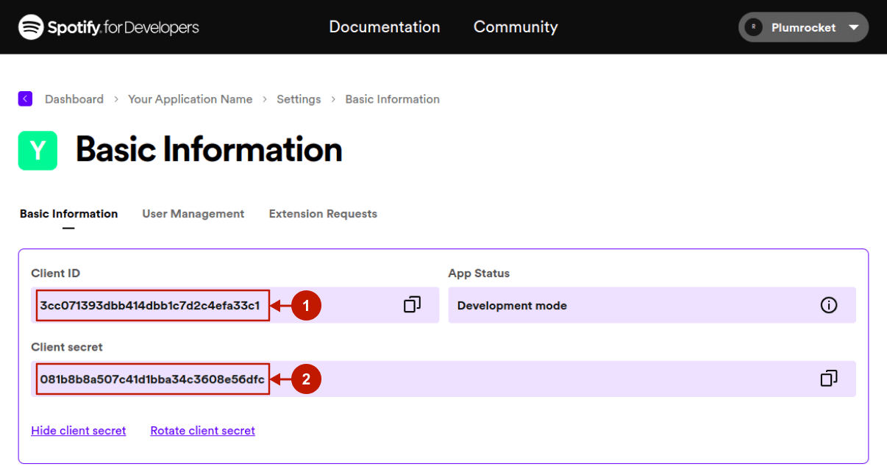This screenshot has height=469, width=887.
Task: Switch to the Extension Requests tab
Action: coord(323,214)
